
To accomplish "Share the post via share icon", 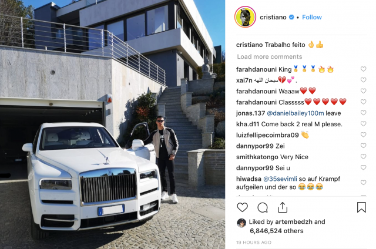I will (x=283, y=207).
